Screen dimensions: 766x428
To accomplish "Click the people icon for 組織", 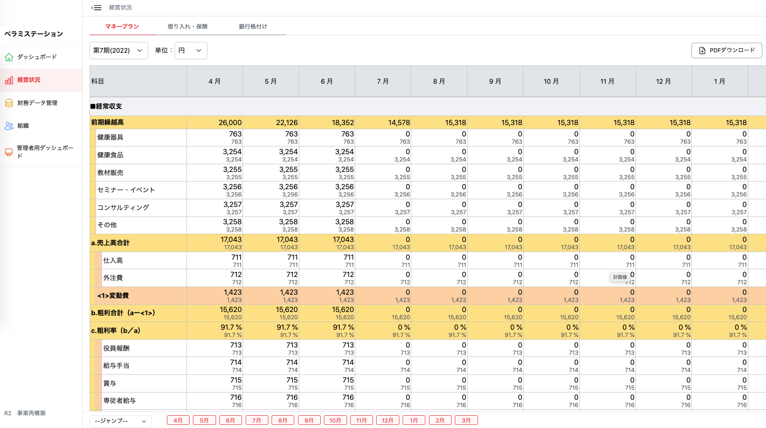I will 9,126.
